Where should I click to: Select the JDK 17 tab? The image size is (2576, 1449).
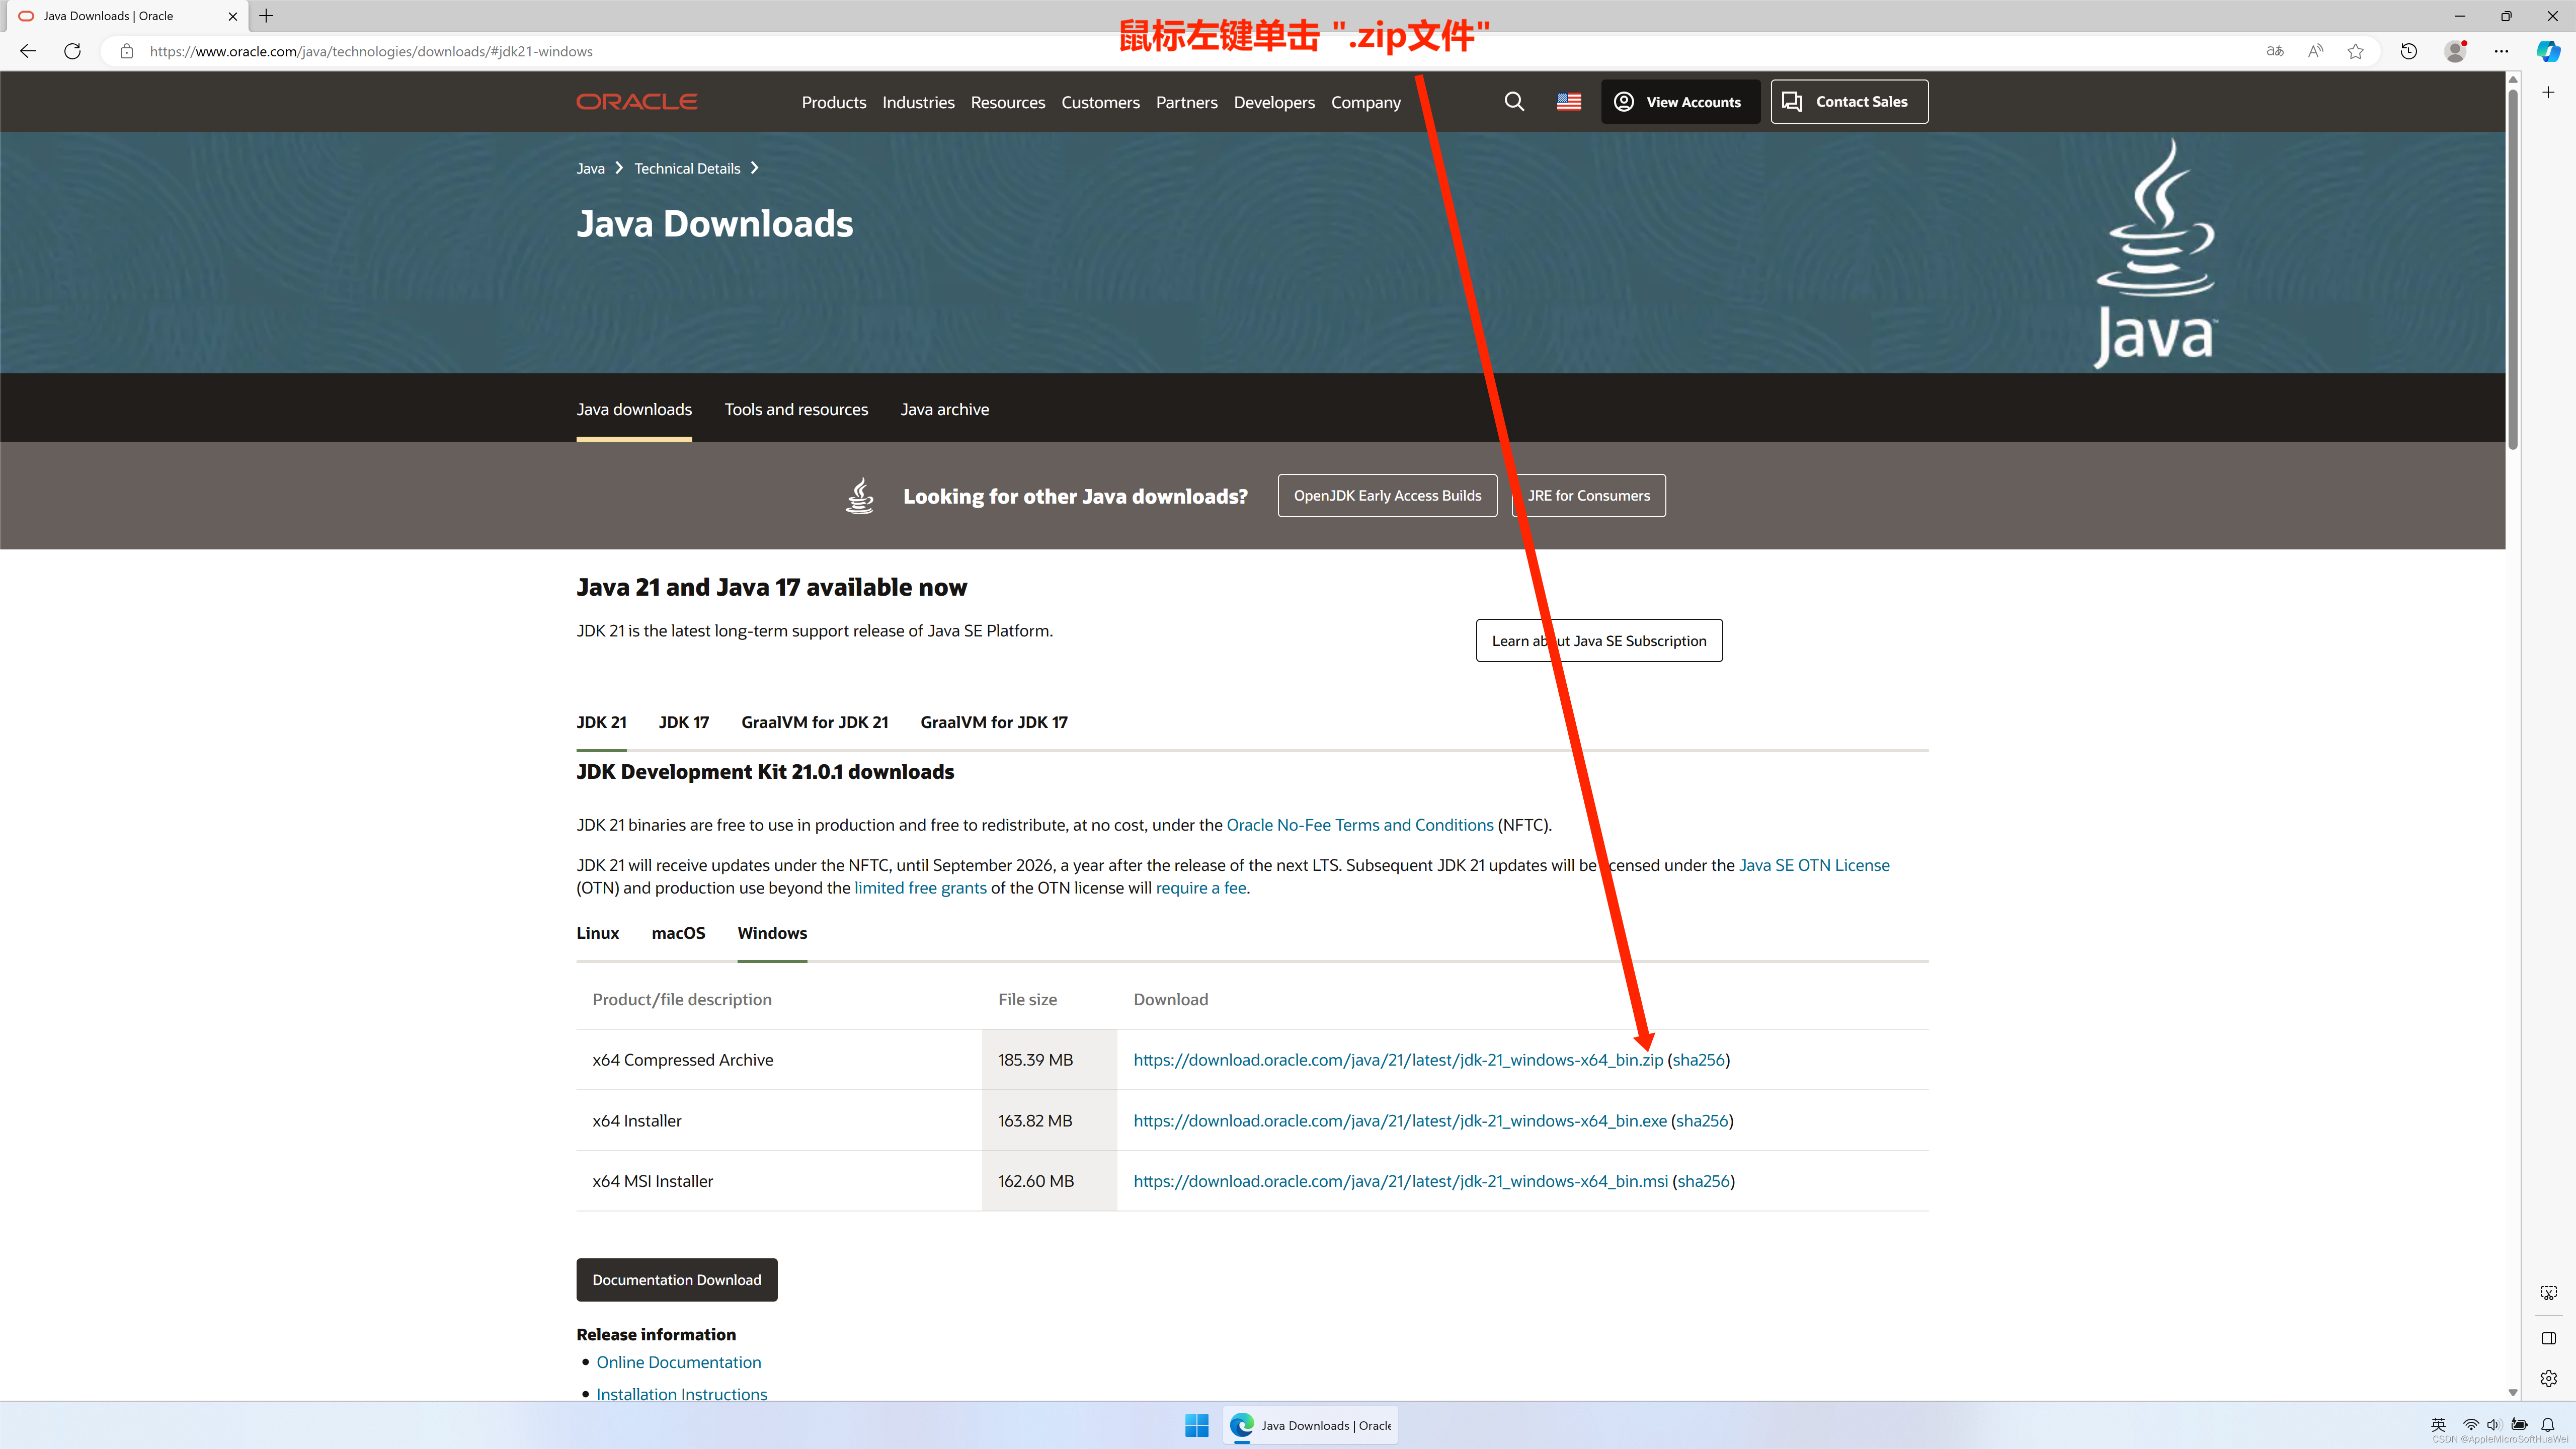click(x=684, y=722)
